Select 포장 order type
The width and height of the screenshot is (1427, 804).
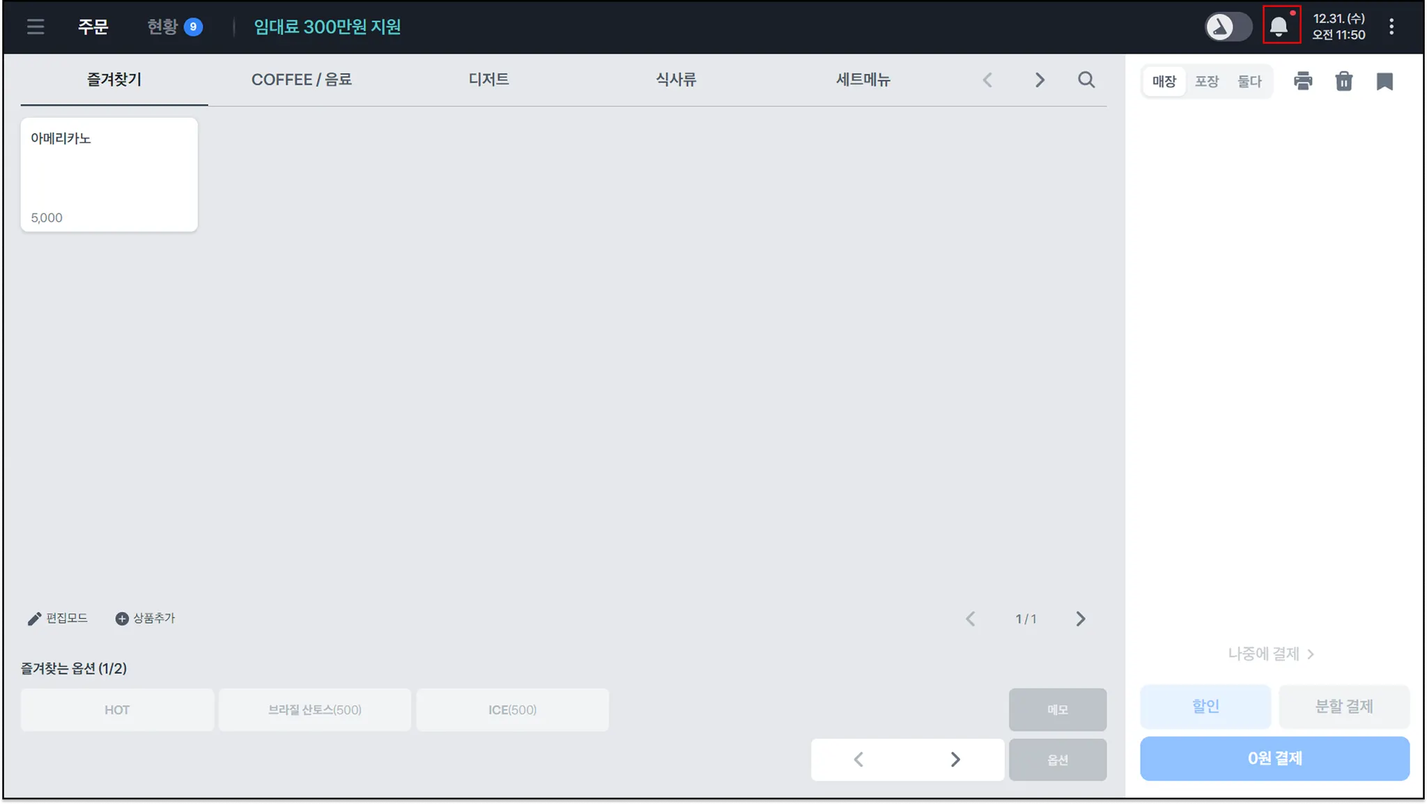(x=1207, y=81)
